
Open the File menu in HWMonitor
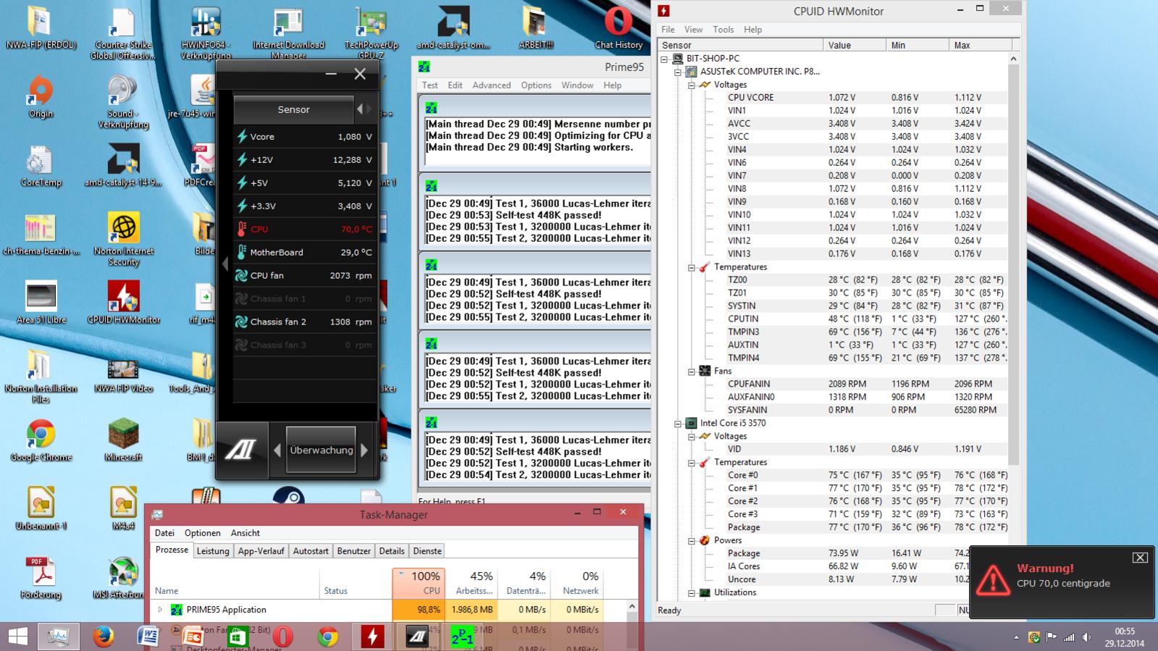coord(668,30)
